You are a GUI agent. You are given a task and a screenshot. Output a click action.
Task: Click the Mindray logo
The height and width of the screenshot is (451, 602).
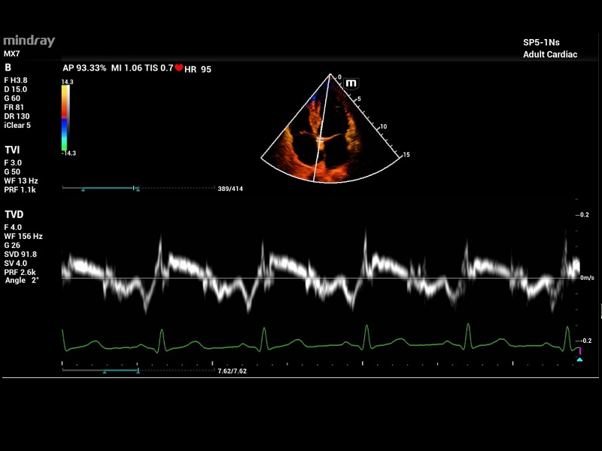point(29,41)
